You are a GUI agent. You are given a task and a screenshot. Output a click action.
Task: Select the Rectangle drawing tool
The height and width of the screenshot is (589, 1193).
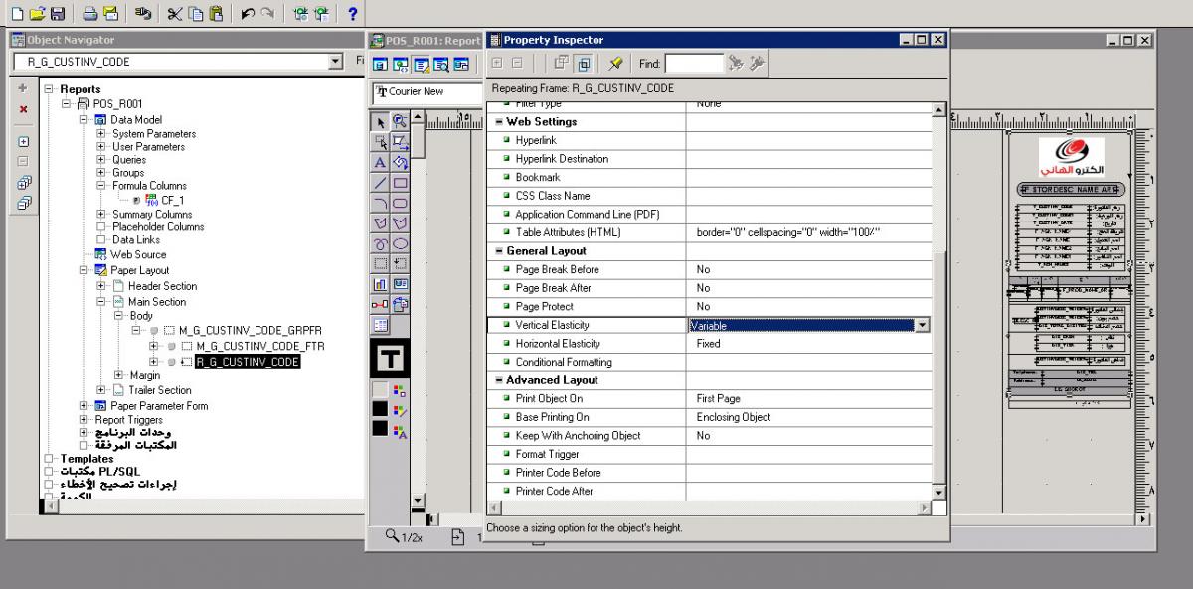pyautogui.click(x=400, y=183)
